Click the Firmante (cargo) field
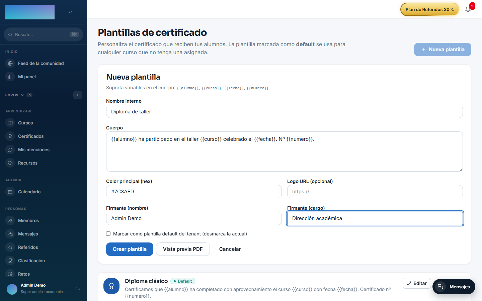The width and height of the screenshot is (482, 301). [x=375, y=218]
